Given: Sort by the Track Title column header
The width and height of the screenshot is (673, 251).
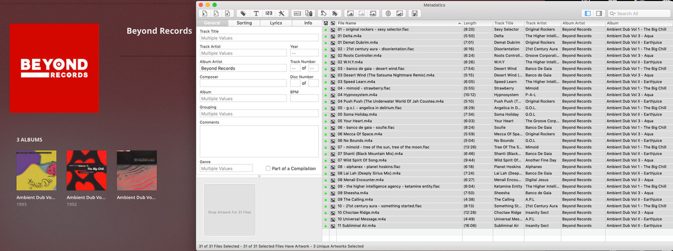Looking at the screenshot, I should point(508,23).
